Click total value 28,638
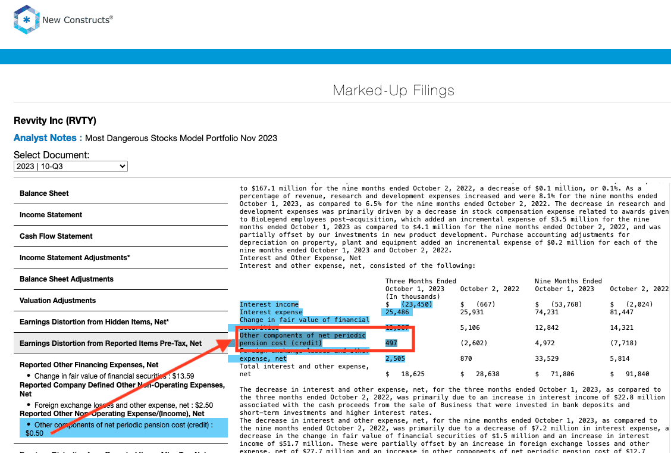Viewport: 671px width, 453px height. point(488,374)
